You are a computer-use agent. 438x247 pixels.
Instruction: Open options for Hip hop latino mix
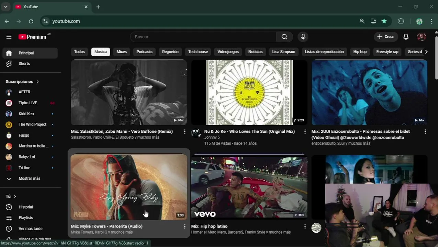[305, 226]
